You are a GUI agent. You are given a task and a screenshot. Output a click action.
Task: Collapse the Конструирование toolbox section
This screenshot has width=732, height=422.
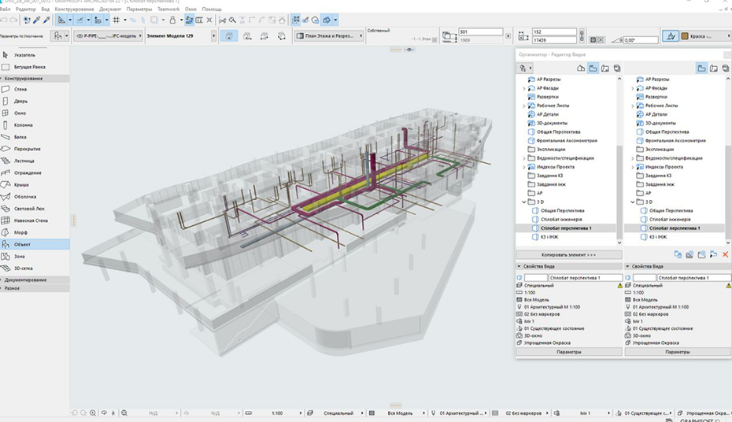(24, 78)
